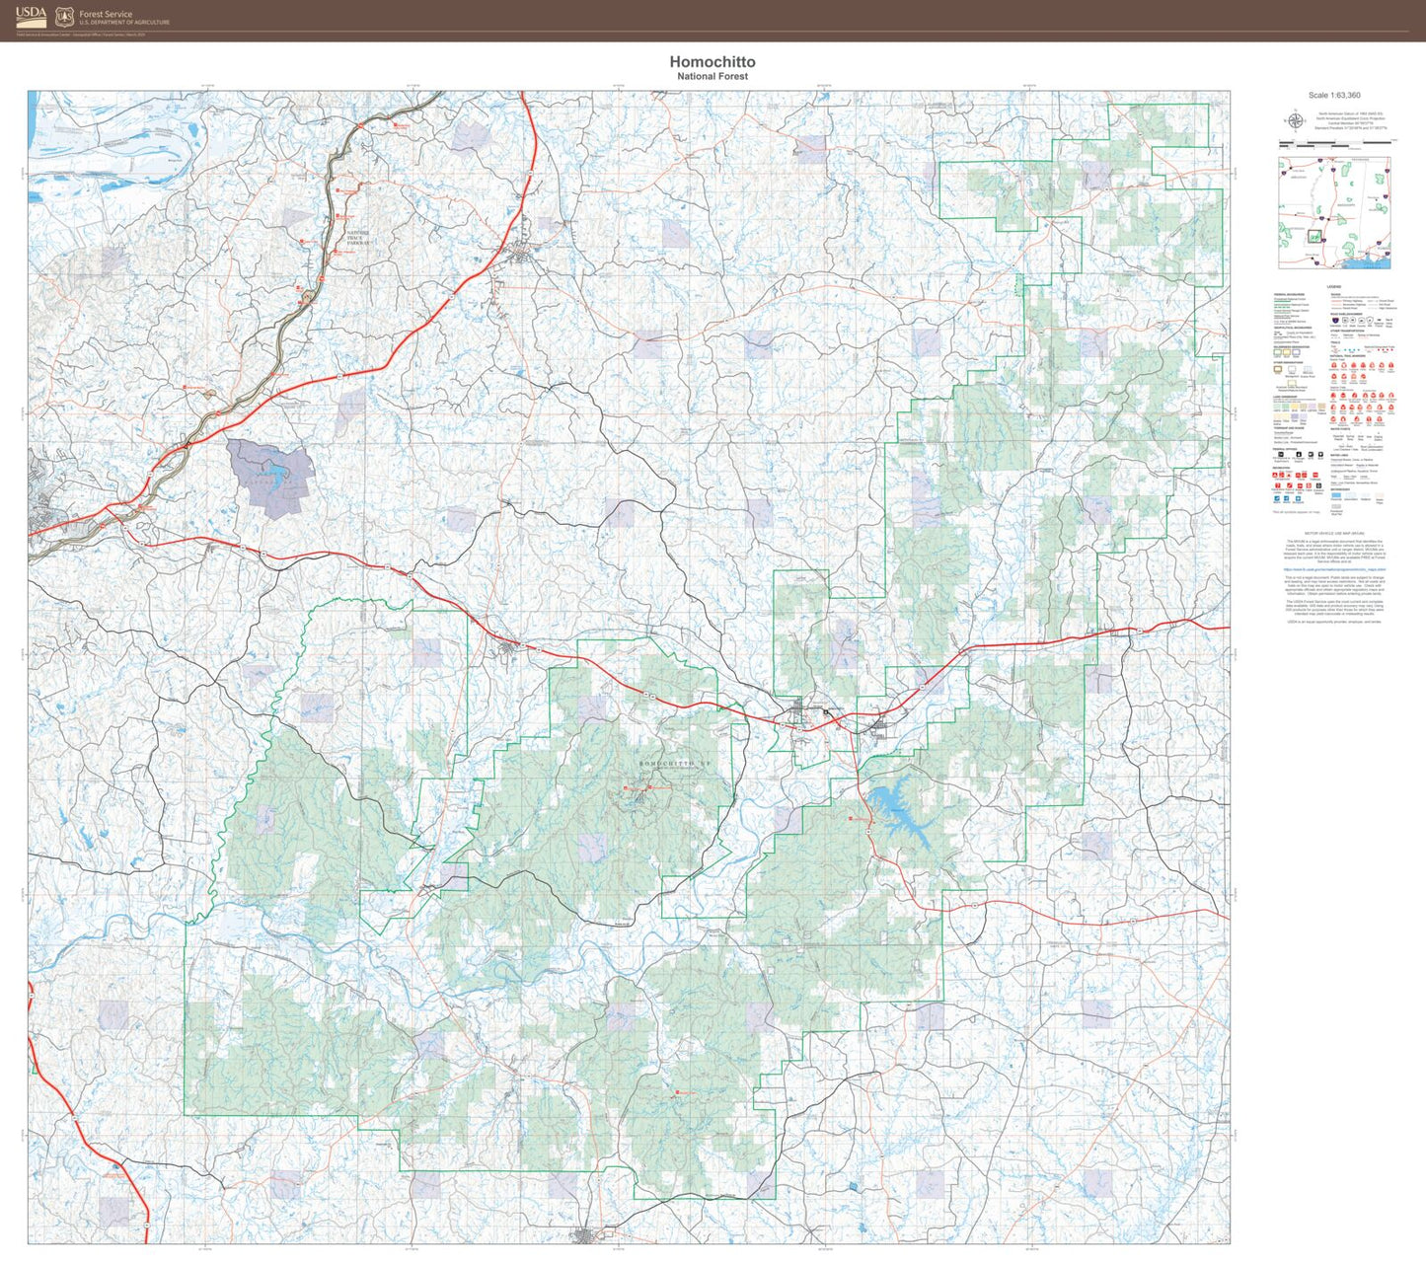Screen dimensions: 1426x1265
Task: Expand the National Trail Markers legend section
Action: tap(1344, 355)
